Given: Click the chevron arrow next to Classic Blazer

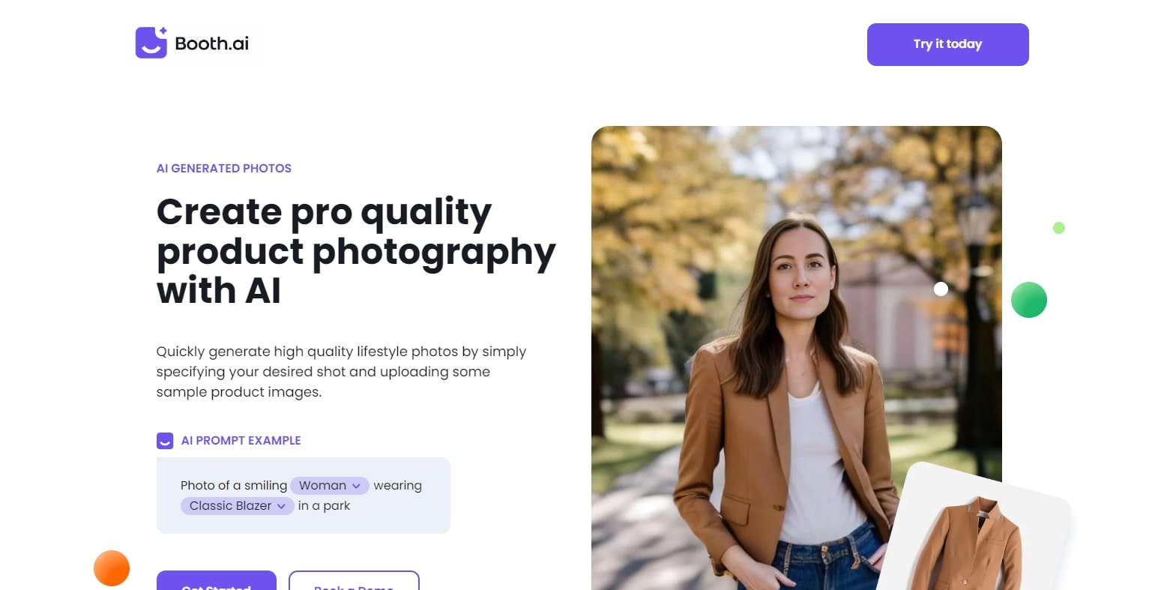Looking at the screenshot, I should tap(281, 506).
